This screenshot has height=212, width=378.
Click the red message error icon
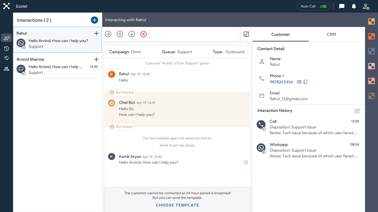[246, 162]
